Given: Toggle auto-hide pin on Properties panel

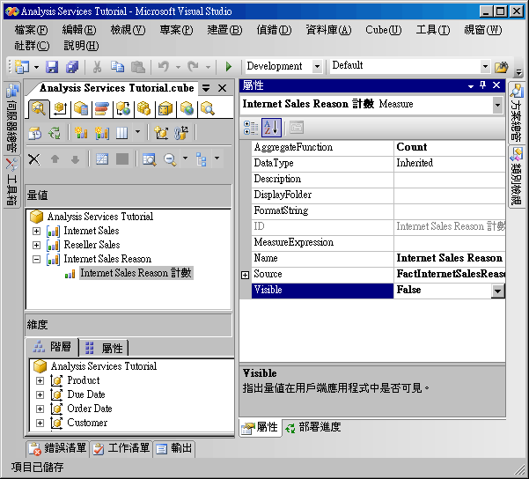Looking at the screenshot, I should (x=482, y=85).
